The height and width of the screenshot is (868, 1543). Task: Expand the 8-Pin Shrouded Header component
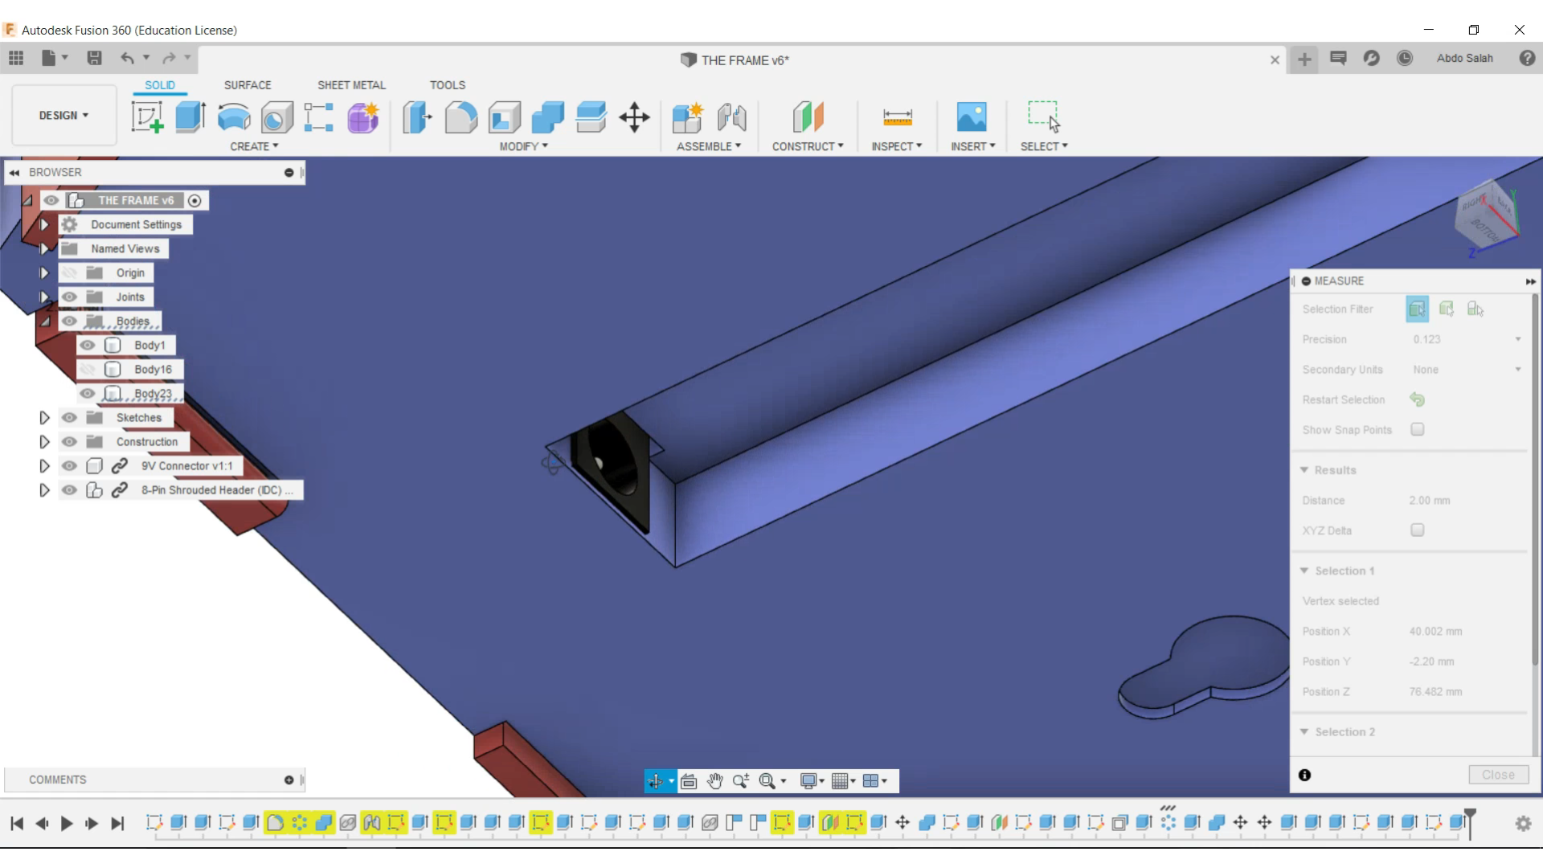pos(44,490)
